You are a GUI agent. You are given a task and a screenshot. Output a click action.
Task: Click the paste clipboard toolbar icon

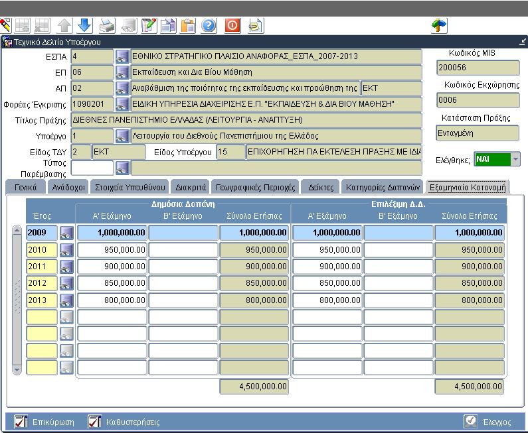[188, 26]
